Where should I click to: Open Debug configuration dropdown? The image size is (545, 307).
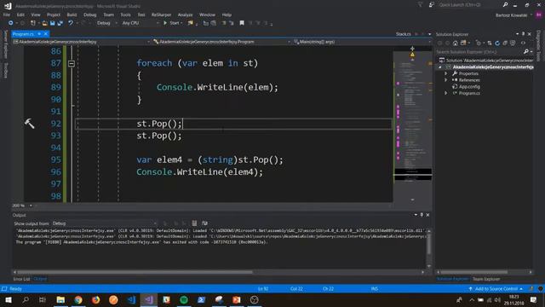tap(106, 23)
